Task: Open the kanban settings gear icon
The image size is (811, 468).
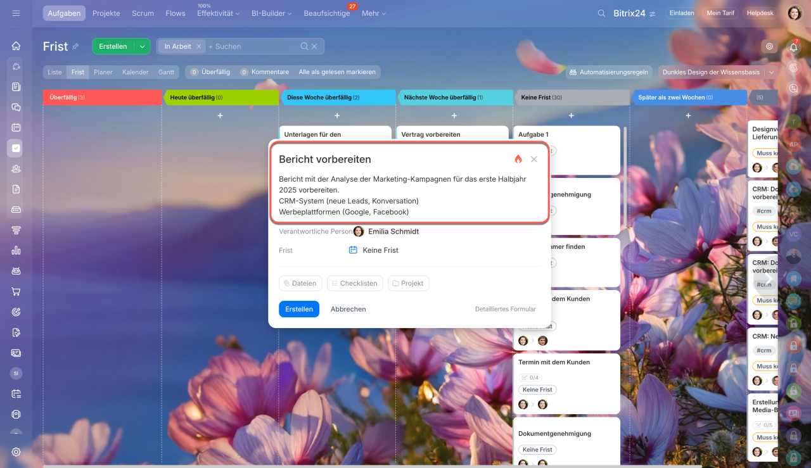Action: 769,46
